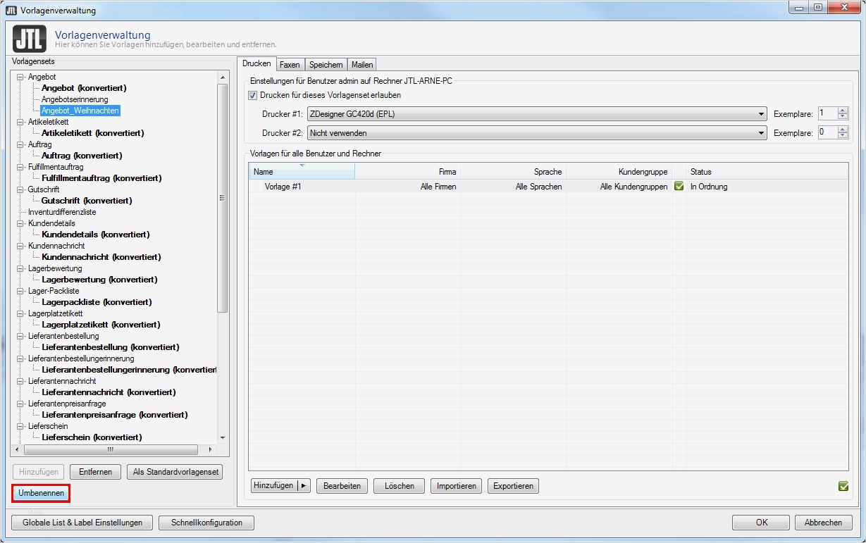The image size is (866, 543).
Task: Click the Schnellkonfiguration button
Action: (x=206, y=523)
